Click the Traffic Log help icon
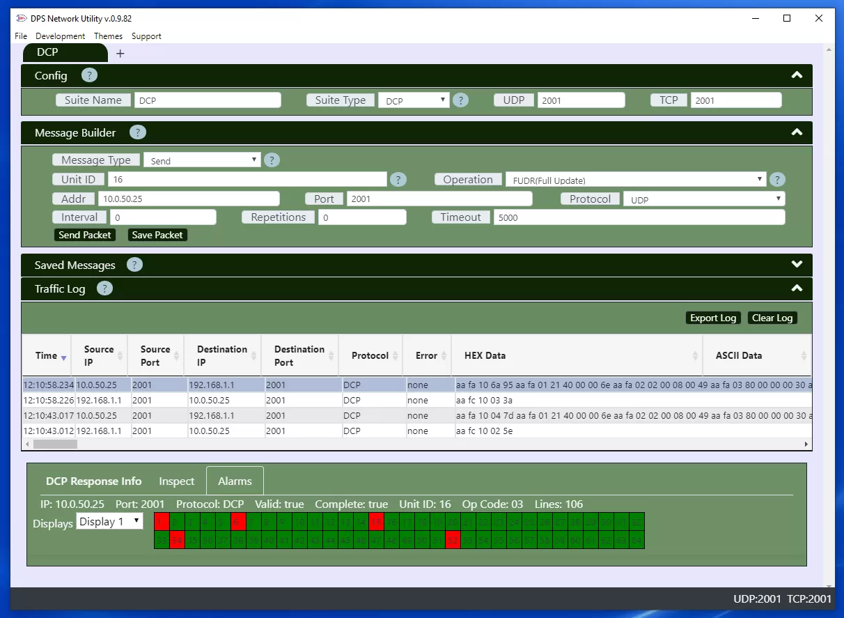This screenshot has width=844, height=618. [104, 288]
